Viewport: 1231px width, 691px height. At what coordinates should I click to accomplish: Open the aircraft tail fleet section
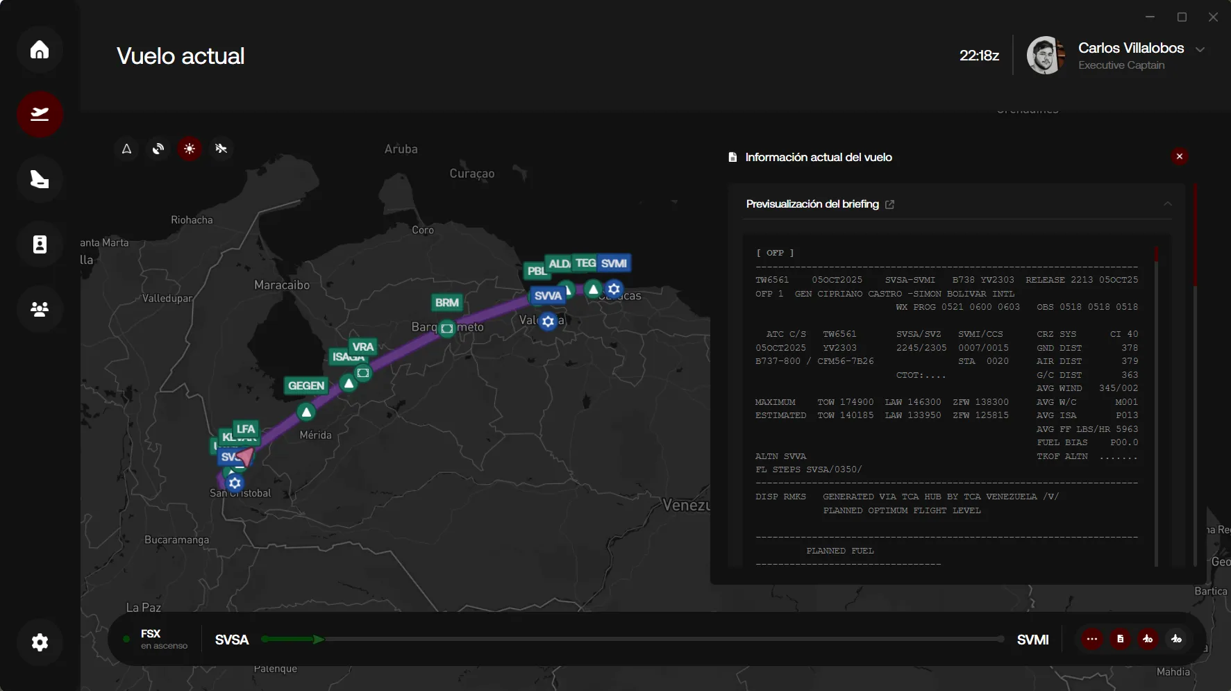40,180
